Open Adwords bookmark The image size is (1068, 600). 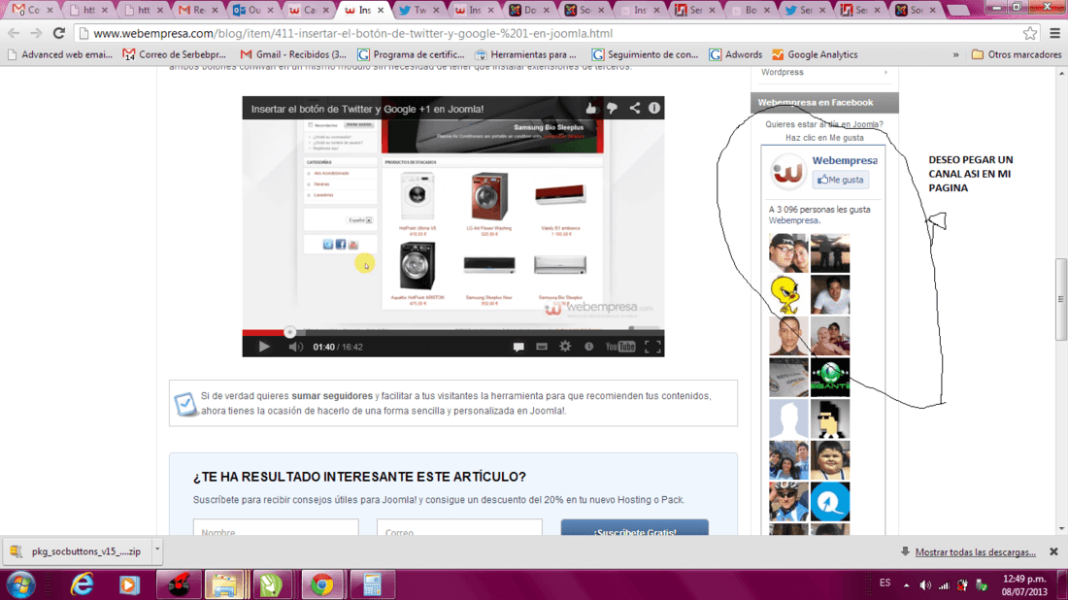click(736, 54)
